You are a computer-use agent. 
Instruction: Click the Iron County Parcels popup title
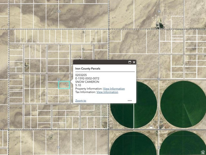(x=88, y=69)
